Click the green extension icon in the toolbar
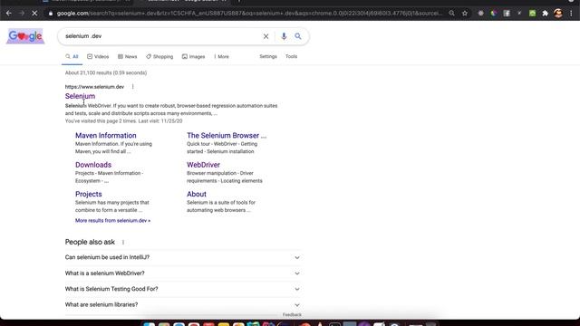Viewport: 580px width, 326px height. click(x=532, y=14)
